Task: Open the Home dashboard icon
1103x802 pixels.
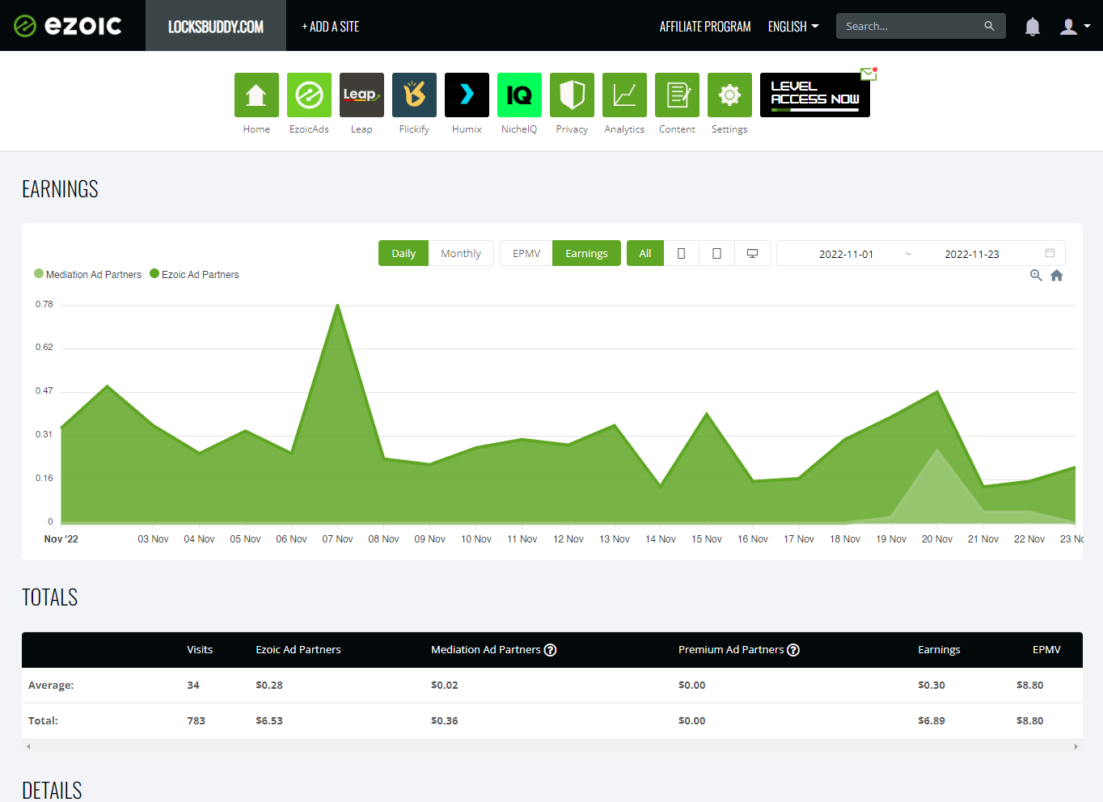Action: [x=256, y=95]
